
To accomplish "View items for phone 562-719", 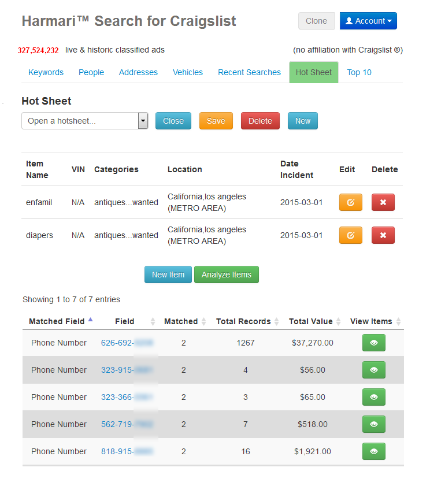I will click(373, 424).
